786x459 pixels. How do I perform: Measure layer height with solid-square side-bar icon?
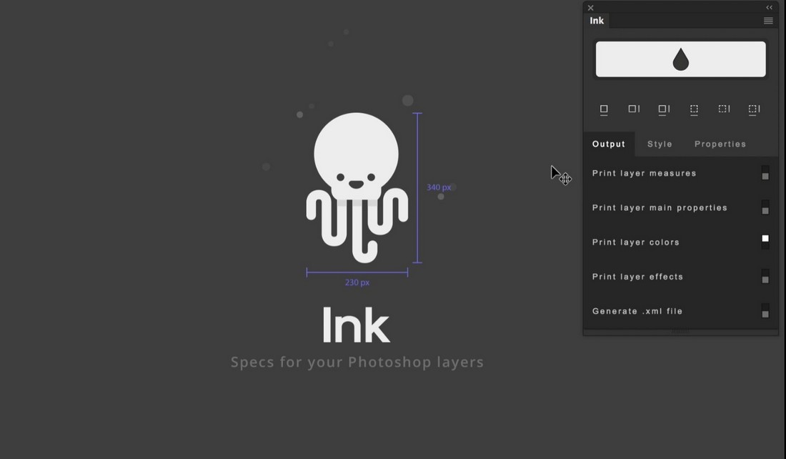coord(634,109)
